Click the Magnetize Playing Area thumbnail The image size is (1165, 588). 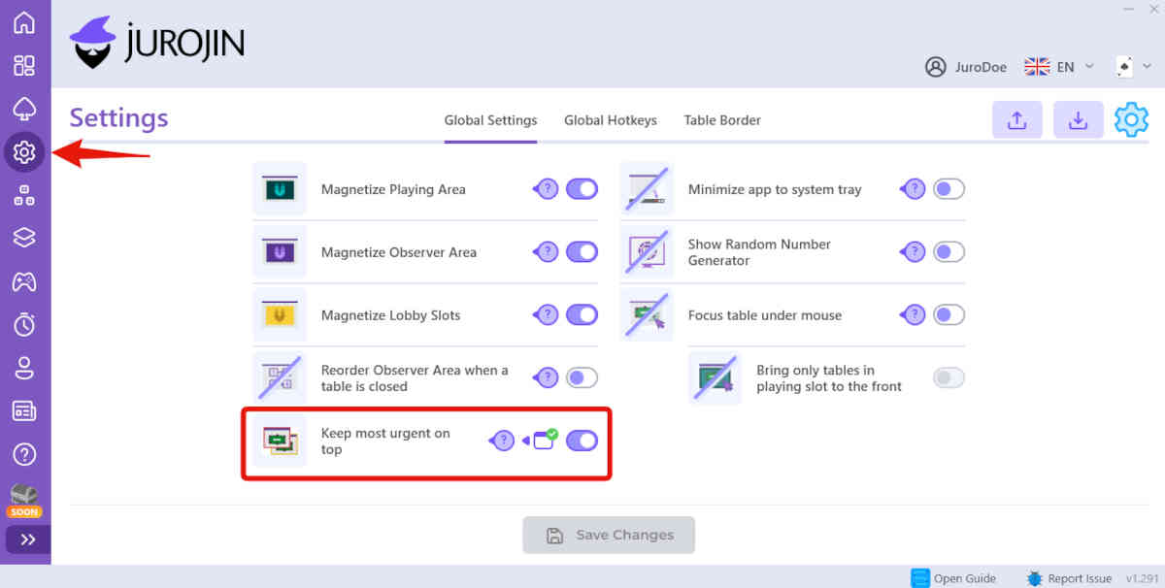280,189
